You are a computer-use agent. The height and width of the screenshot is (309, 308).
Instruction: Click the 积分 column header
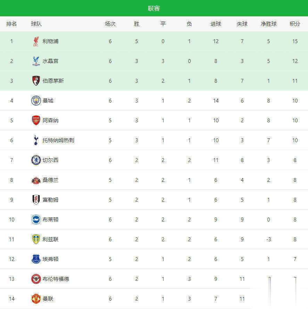[295, 24]
